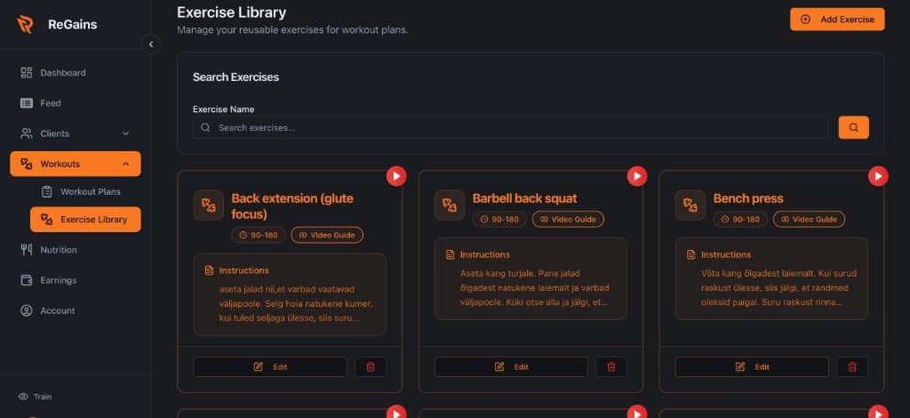This screenshot has width=910, height=418.
Task: Delete the Bench press exercise
Action: [852, 366]
